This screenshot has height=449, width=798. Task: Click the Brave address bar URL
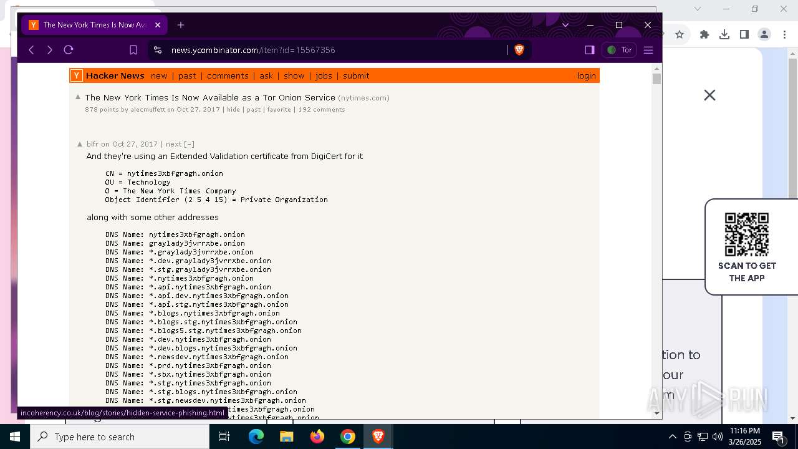253,50
